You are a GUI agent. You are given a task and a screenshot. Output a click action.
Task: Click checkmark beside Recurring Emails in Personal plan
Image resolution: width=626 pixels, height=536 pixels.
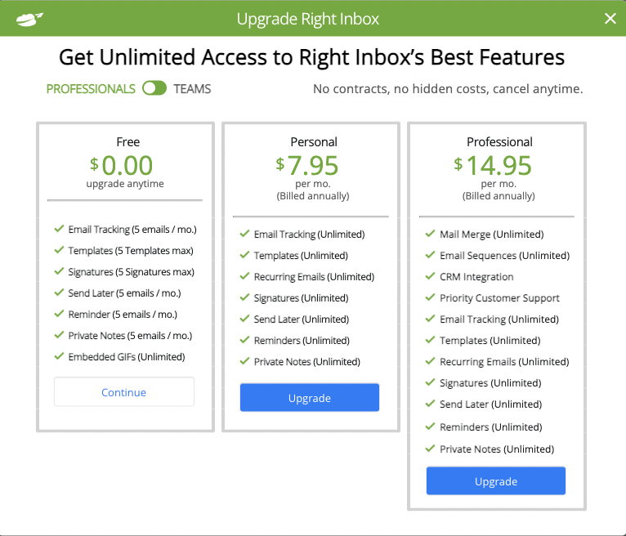click(x=244, y=277)
